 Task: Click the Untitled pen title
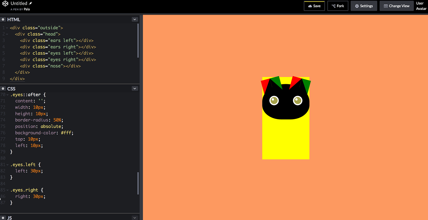(19, 3)
